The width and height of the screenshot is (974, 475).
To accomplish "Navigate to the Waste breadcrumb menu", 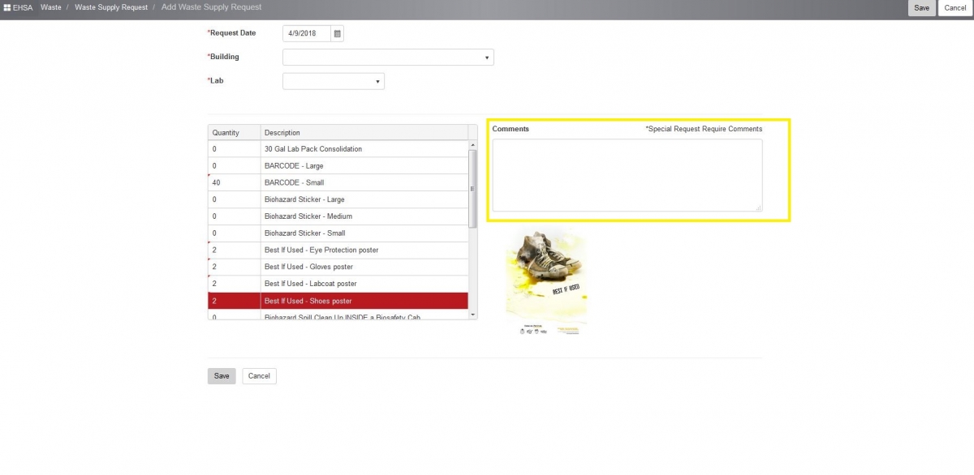I will (x=50, y=7).
